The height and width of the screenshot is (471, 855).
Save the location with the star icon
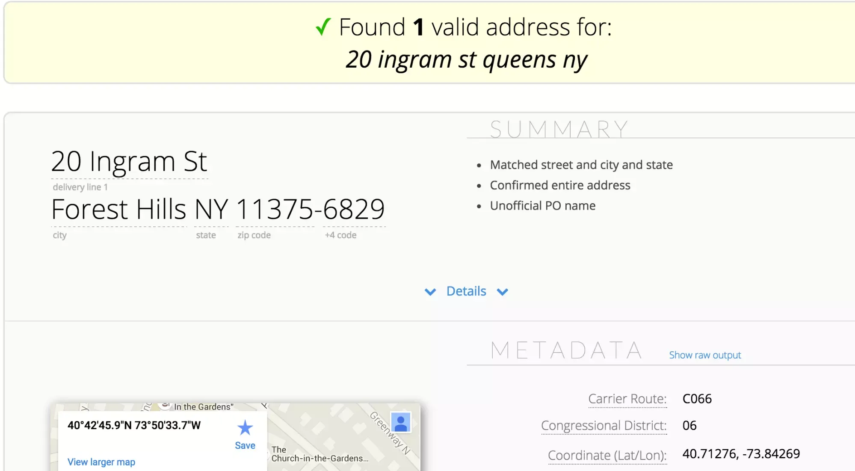pyautogui.click(x=245, y=427)
